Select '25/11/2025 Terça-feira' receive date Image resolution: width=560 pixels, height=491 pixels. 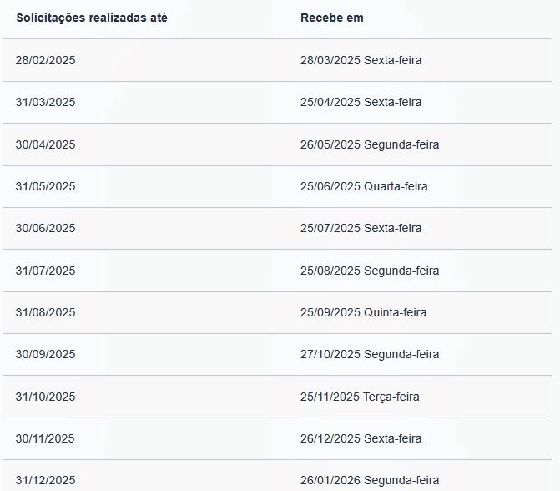point(360,397)
